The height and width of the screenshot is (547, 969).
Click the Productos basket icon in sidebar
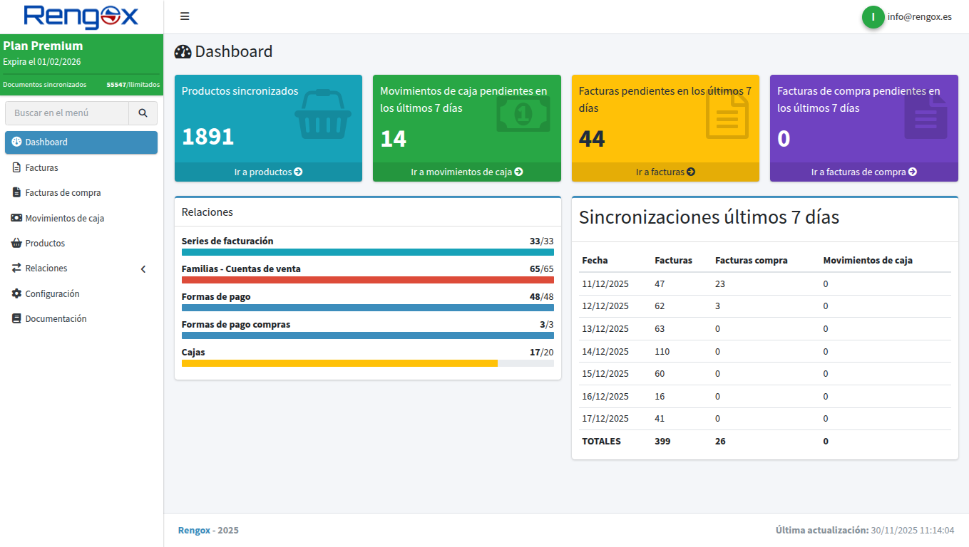[x=16, y=244]
